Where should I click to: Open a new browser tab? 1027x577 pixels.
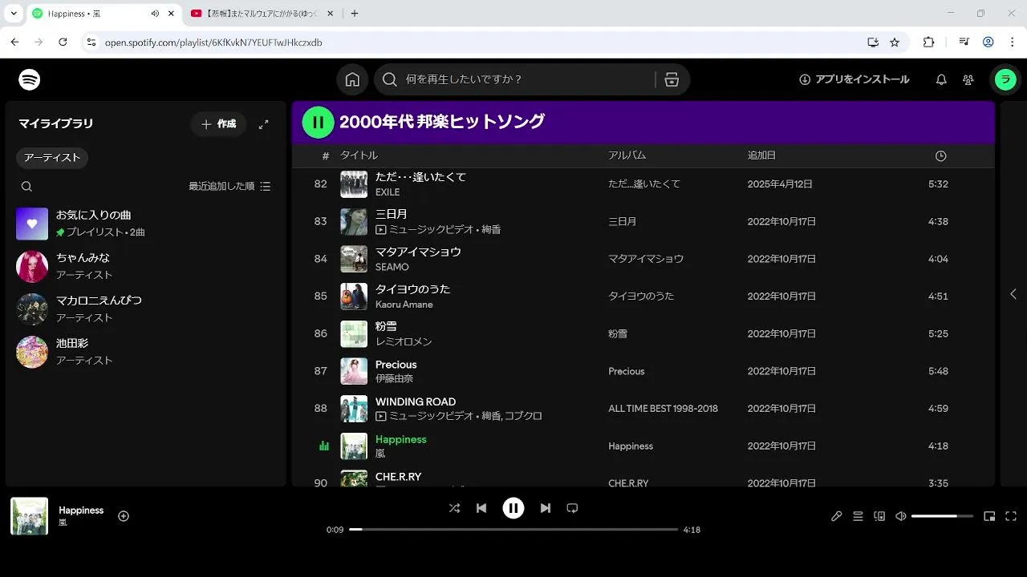click(355, 14)
